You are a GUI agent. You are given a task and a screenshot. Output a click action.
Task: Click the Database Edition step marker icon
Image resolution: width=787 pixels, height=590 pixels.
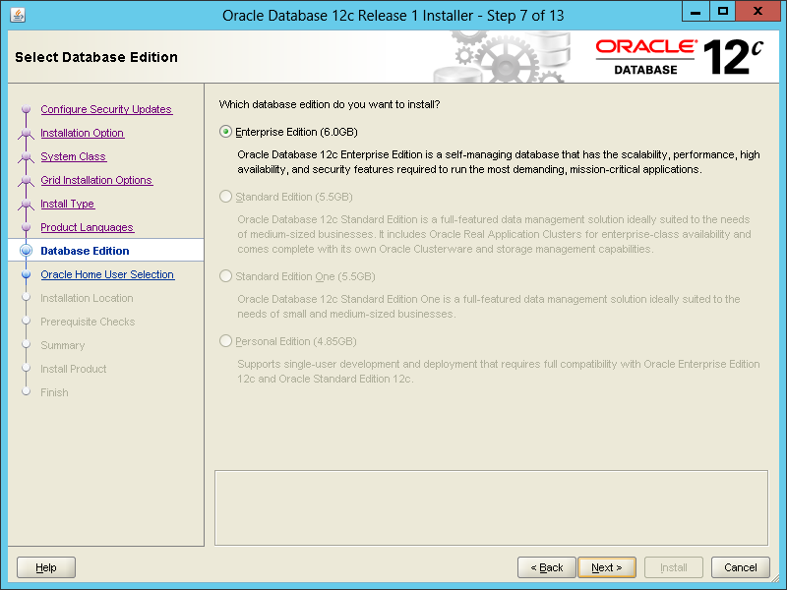coord(27,251)
